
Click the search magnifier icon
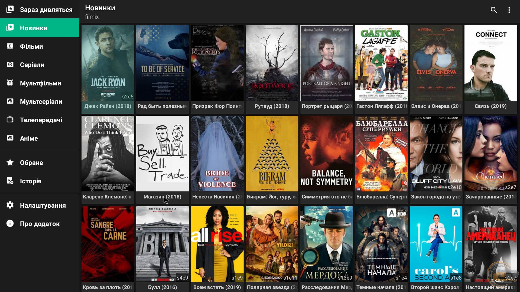493,10
